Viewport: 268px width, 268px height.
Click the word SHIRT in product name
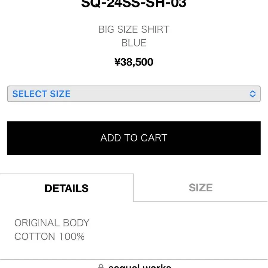click(x=155, y=29)
